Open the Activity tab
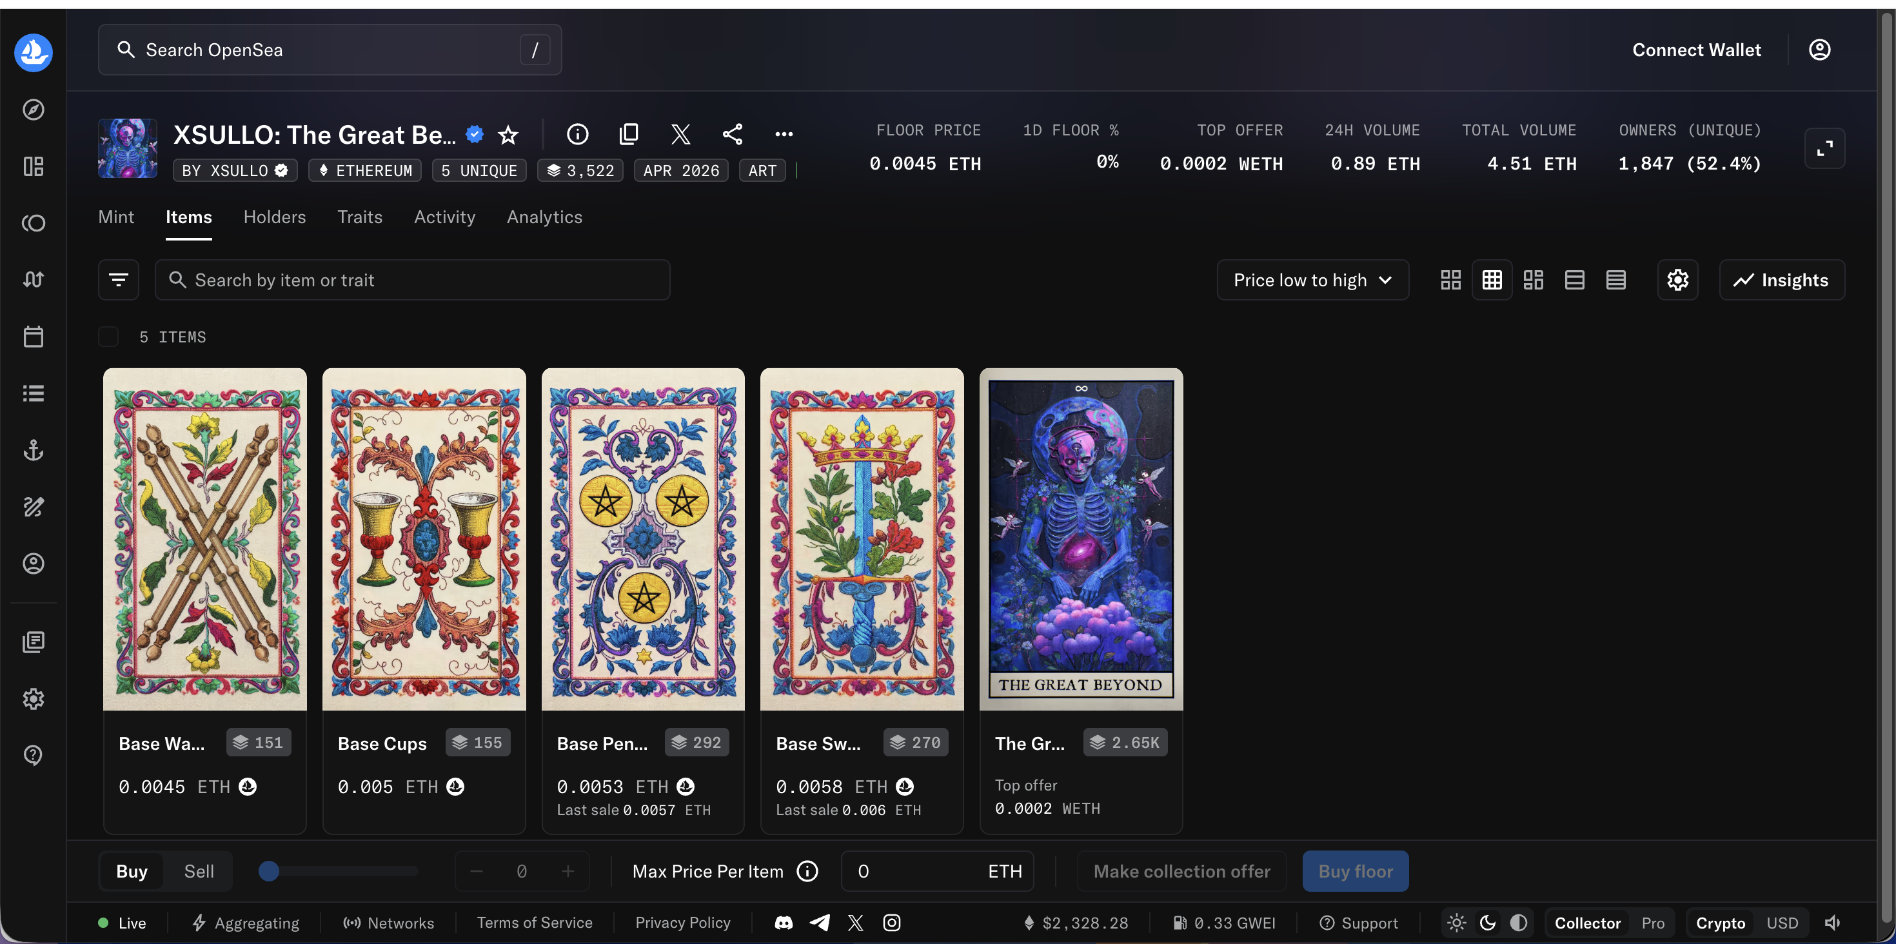Viewport: 1896px width, 944px height. 444,217
